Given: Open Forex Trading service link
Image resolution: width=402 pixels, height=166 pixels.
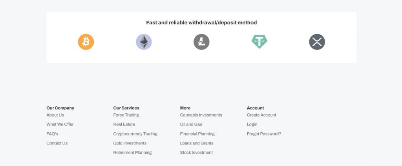Looking at the screenshot, I should (126, 115).
